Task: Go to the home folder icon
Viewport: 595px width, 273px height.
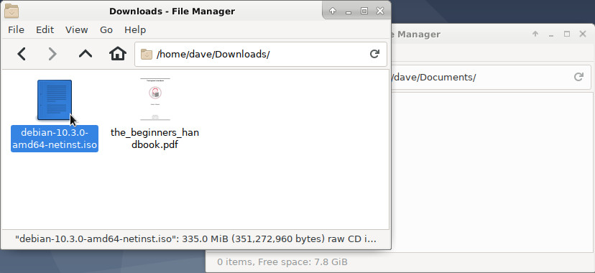Action: click(118, 54)
